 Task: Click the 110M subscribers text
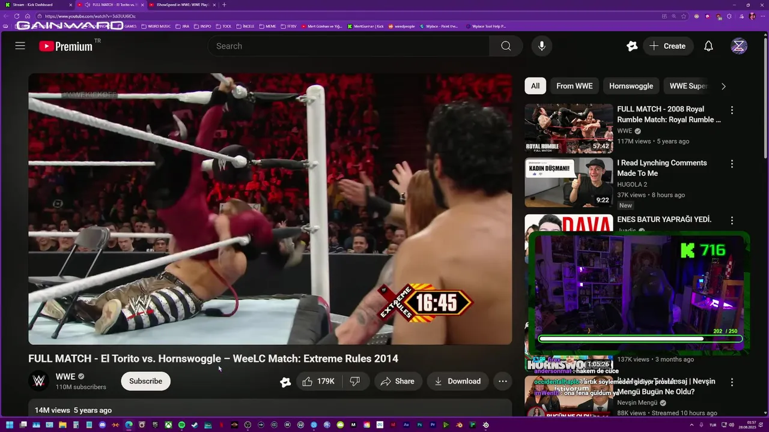[81, 387]
